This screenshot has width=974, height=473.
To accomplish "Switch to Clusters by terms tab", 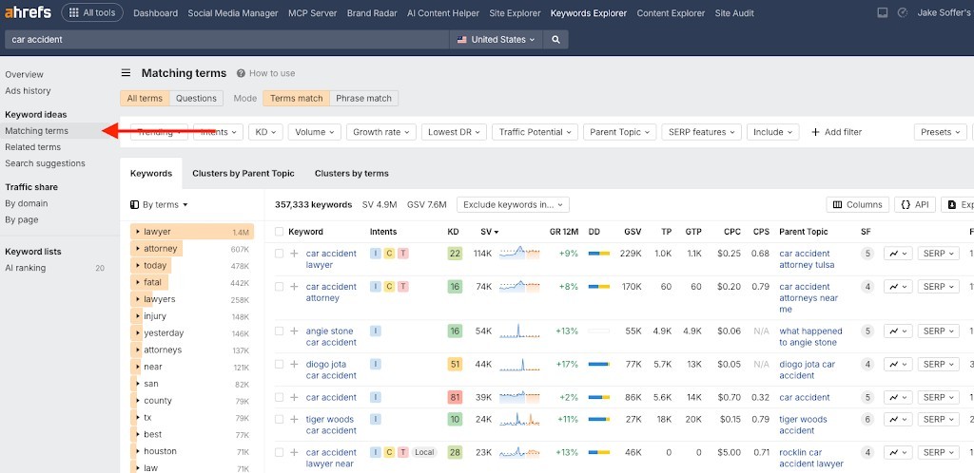I will (352, 174).
